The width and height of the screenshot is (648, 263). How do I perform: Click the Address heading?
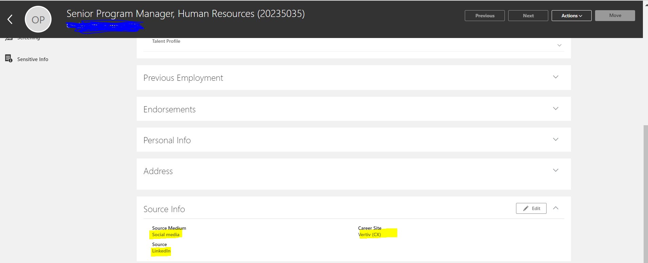pyautogui.click(x=158, y=171)
